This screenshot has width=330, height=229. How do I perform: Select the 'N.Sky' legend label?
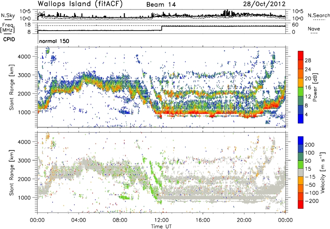point(8,15)
